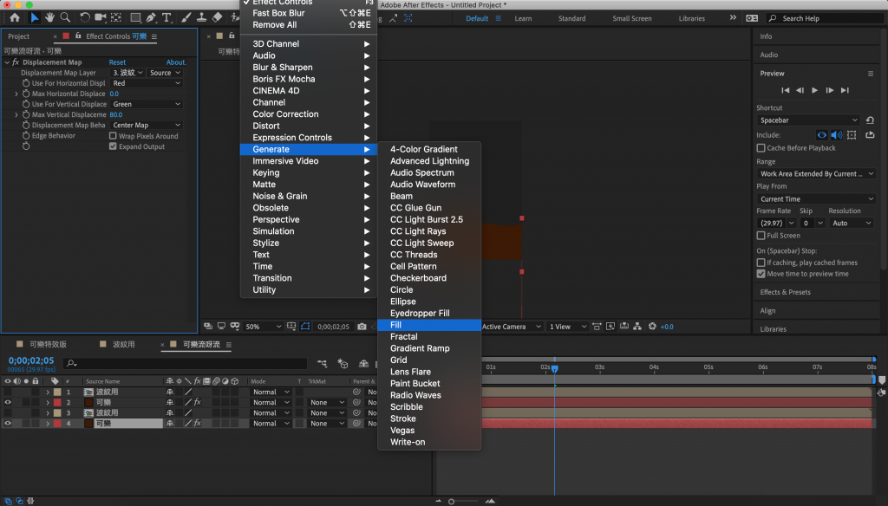Open Use For Vertical Displacement Green dropdown
Image resolution: width=888 pixels, height=506 pixels.
click(146, 104)
